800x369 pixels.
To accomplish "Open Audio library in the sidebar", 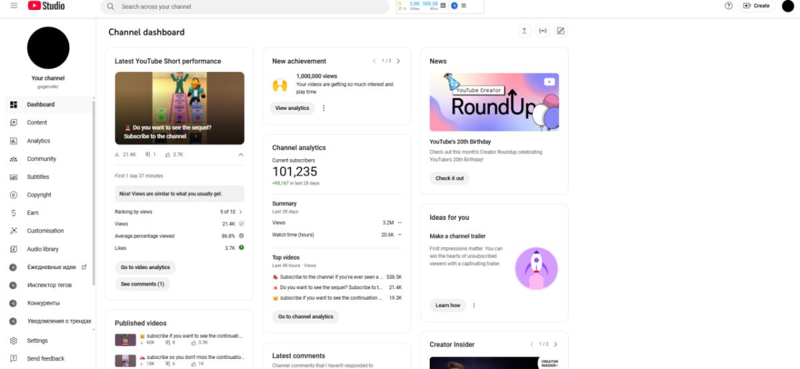I will click(48, 248).
